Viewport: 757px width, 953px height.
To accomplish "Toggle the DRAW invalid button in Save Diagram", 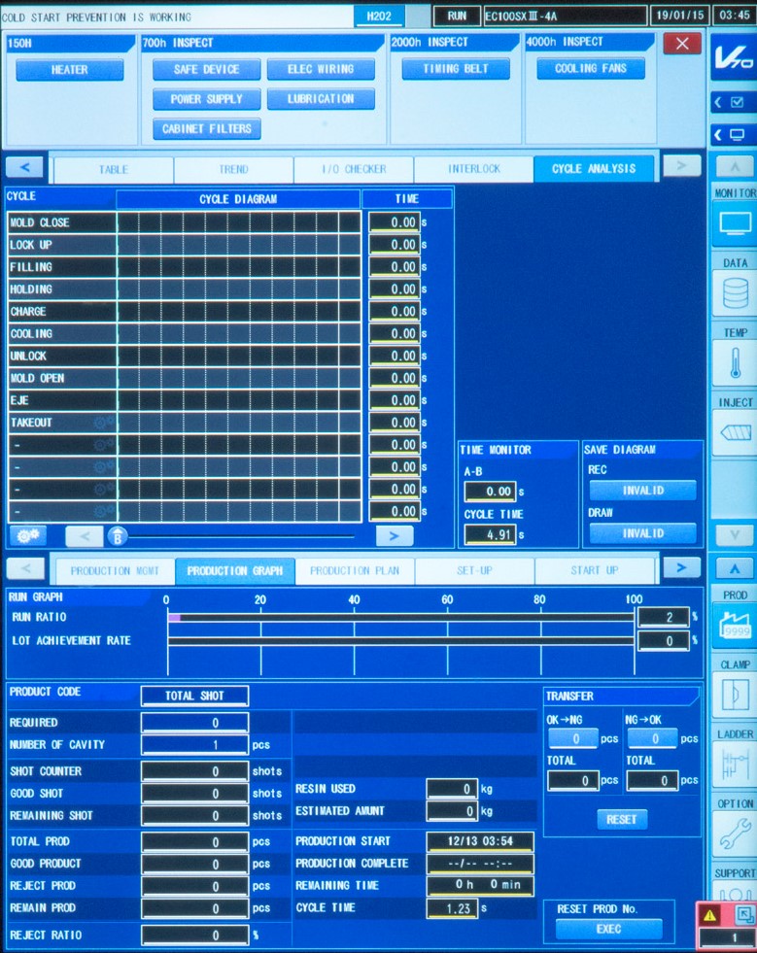I will pos(642,533).
